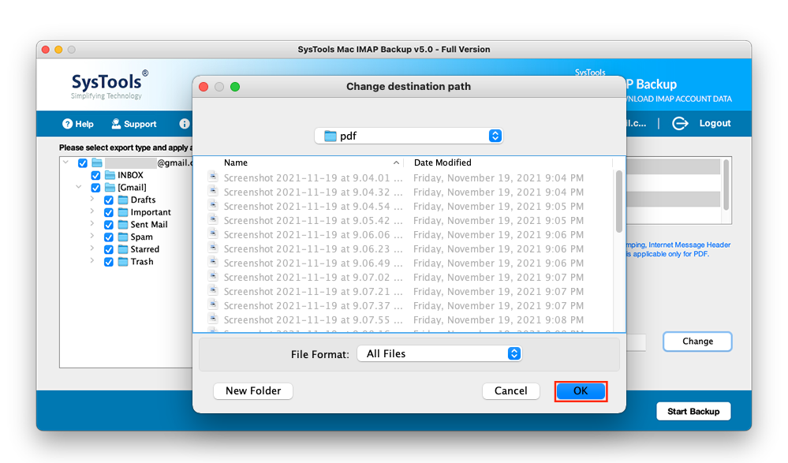
Task: Expand the Spam folder node
Action: 92,236
